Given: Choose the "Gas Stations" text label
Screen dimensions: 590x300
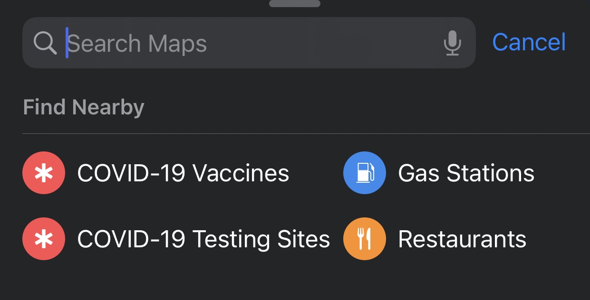Looking at the screenshot, I should coord(466,173).
